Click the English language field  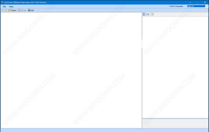coord(196,6)
